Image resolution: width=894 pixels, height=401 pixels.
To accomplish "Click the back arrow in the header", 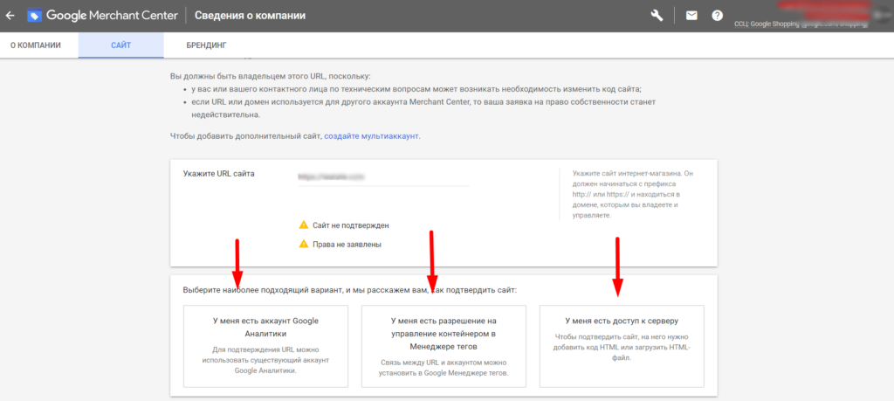I will pos(10,16).
